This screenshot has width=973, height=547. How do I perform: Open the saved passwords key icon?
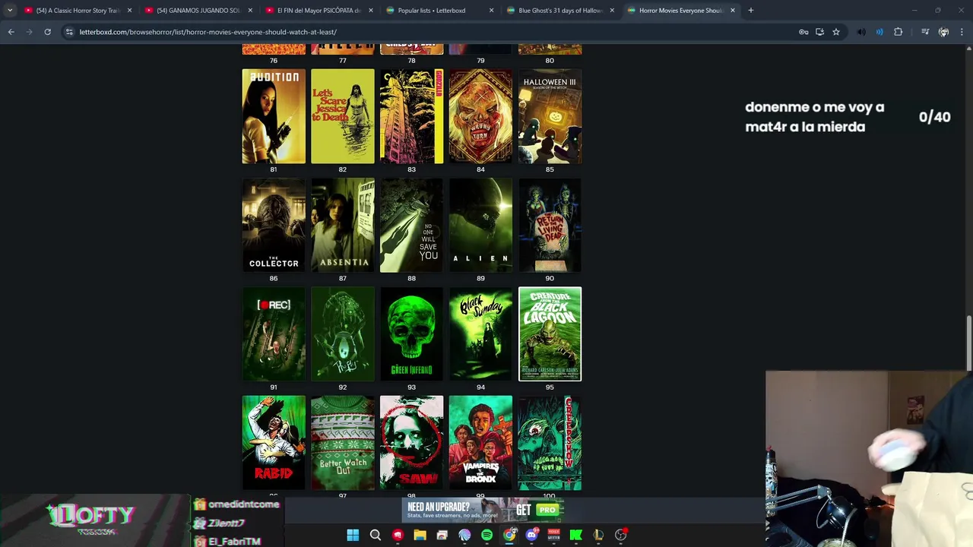click(803, 32)
